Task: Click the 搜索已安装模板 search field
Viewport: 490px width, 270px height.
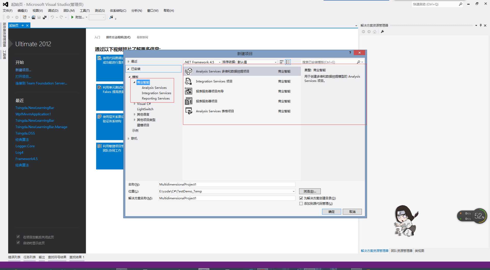Action: point(329,62)
